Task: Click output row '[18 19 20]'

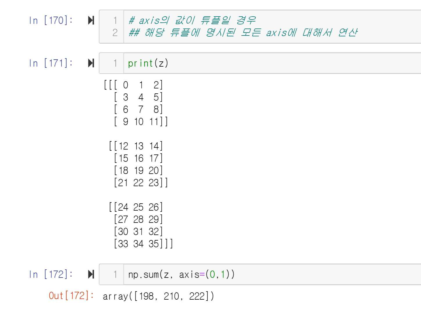Action: [138, 170]
